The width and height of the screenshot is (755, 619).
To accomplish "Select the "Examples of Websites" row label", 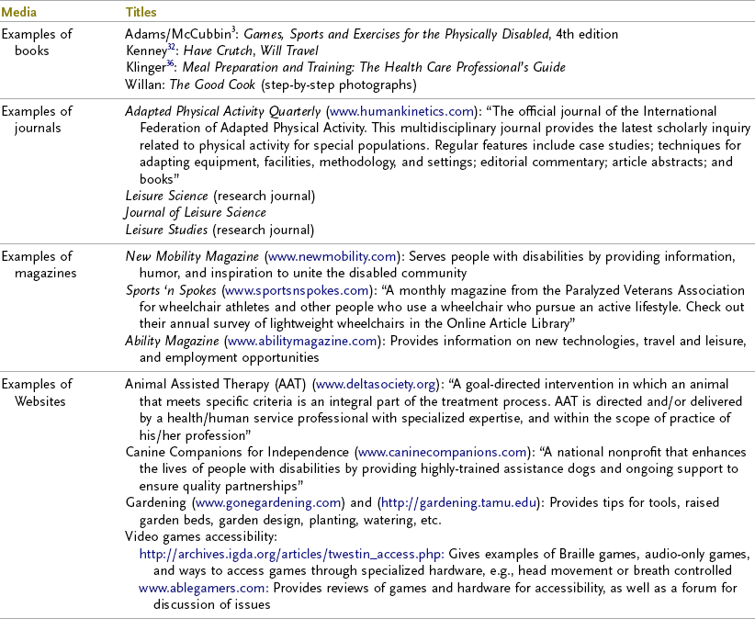I will coord(37,392).
